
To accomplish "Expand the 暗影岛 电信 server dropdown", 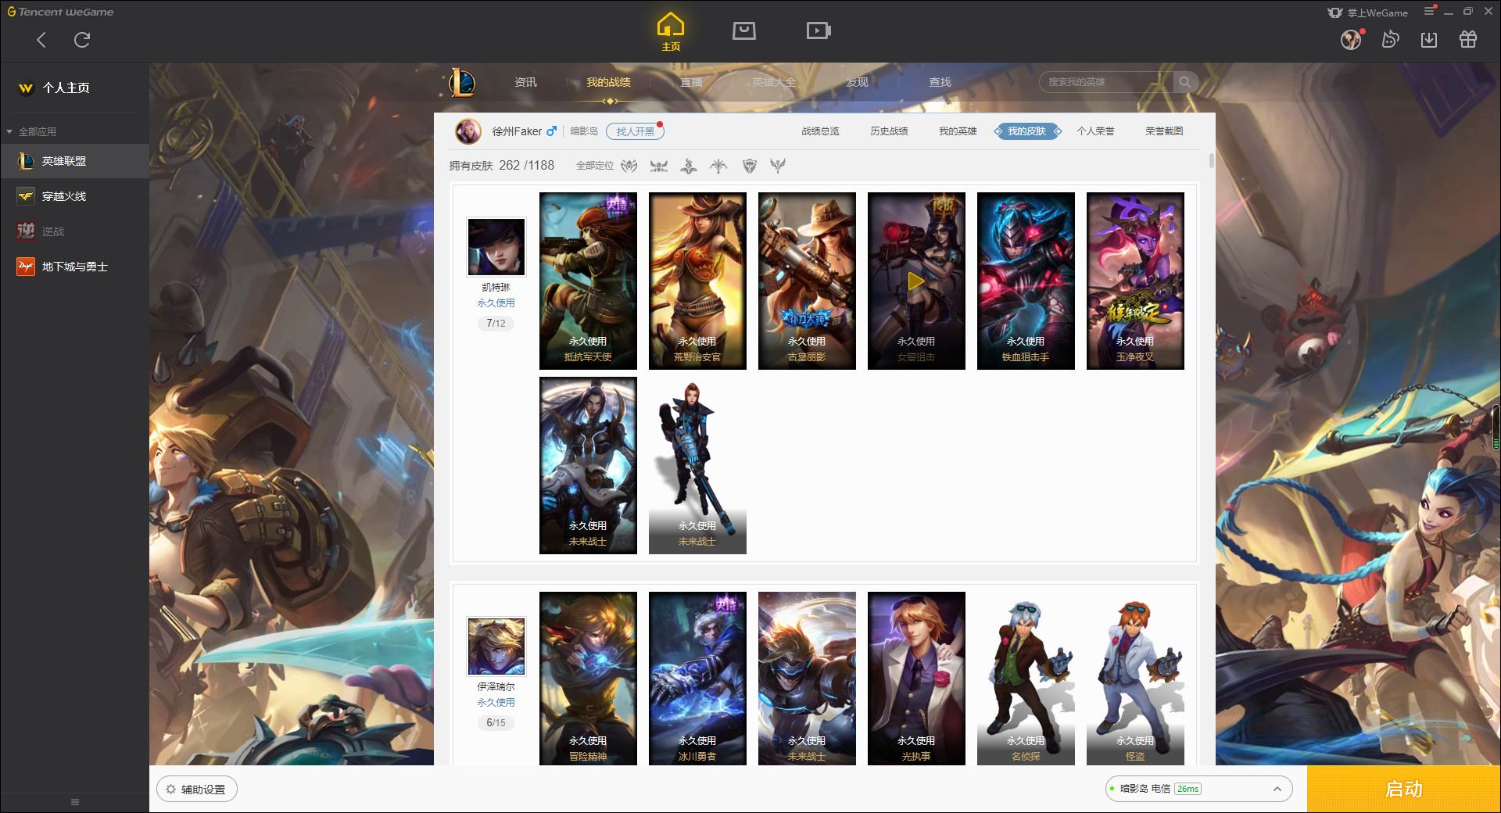I will pos(1198,789).
